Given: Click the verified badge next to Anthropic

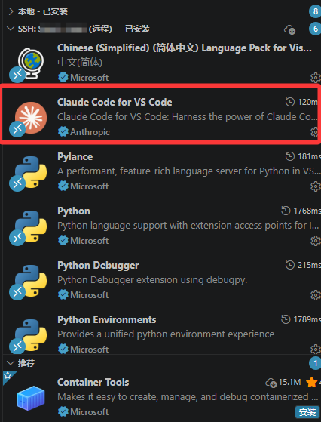Looking at the screenshot, I should click(x=63, y=132).
